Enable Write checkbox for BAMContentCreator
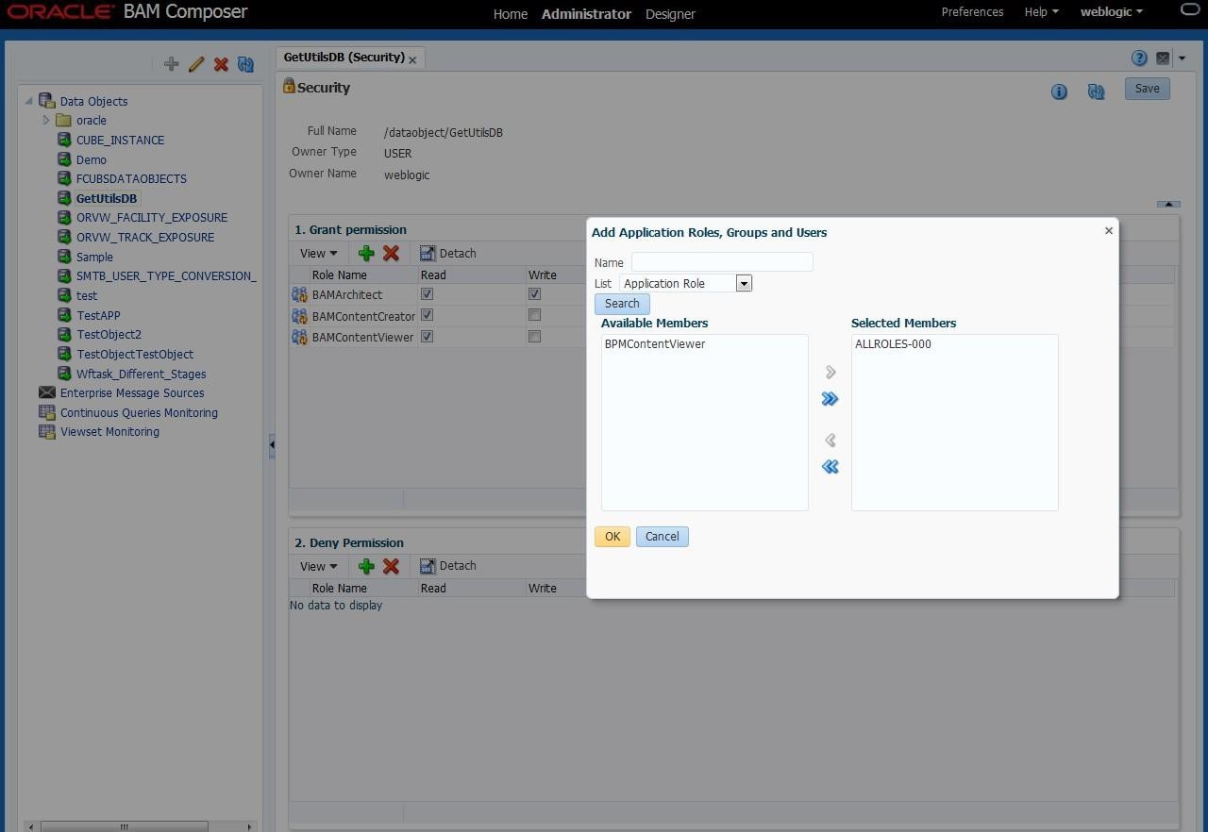This screenshot has height=832, width=1208. click(x=534, y=315)
